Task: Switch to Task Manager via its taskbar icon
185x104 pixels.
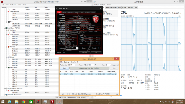Action: 45,102
